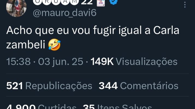Image resolution: width=195 pixels, height=109 pixels.
Task: Click the tweet text starting with Acho
Action: click(x=93, y=38)
